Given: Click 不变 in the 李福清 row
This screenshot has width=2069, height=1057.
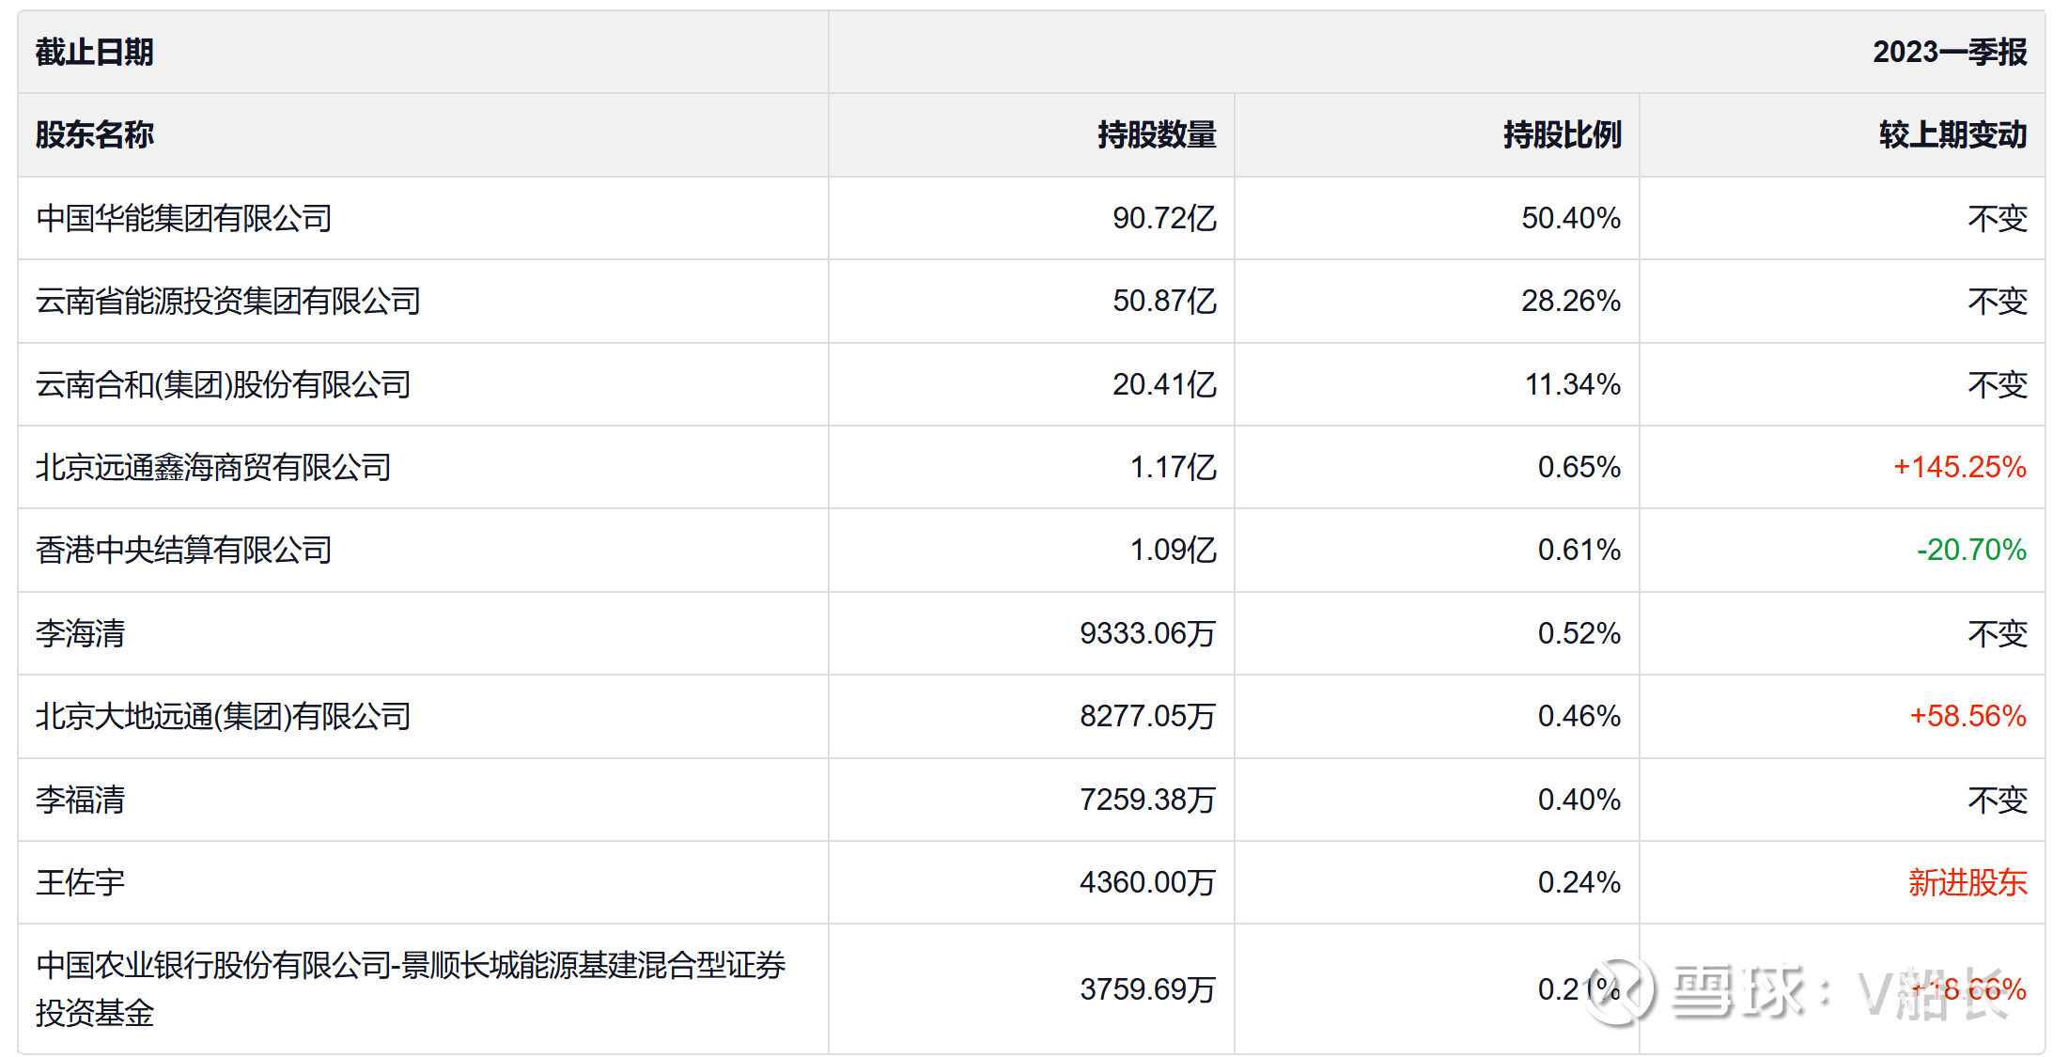Looking at the screenshot, I should click(1998, 800).
